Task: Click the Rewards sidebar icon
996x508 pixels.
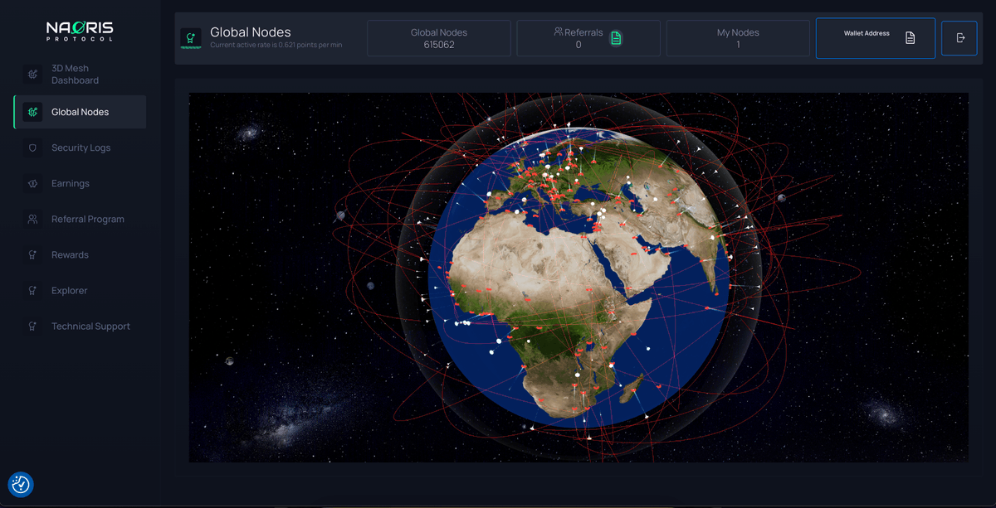Action: pos(32,254)
